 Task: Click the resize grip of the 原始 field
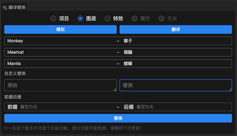(x=115, y=89)
